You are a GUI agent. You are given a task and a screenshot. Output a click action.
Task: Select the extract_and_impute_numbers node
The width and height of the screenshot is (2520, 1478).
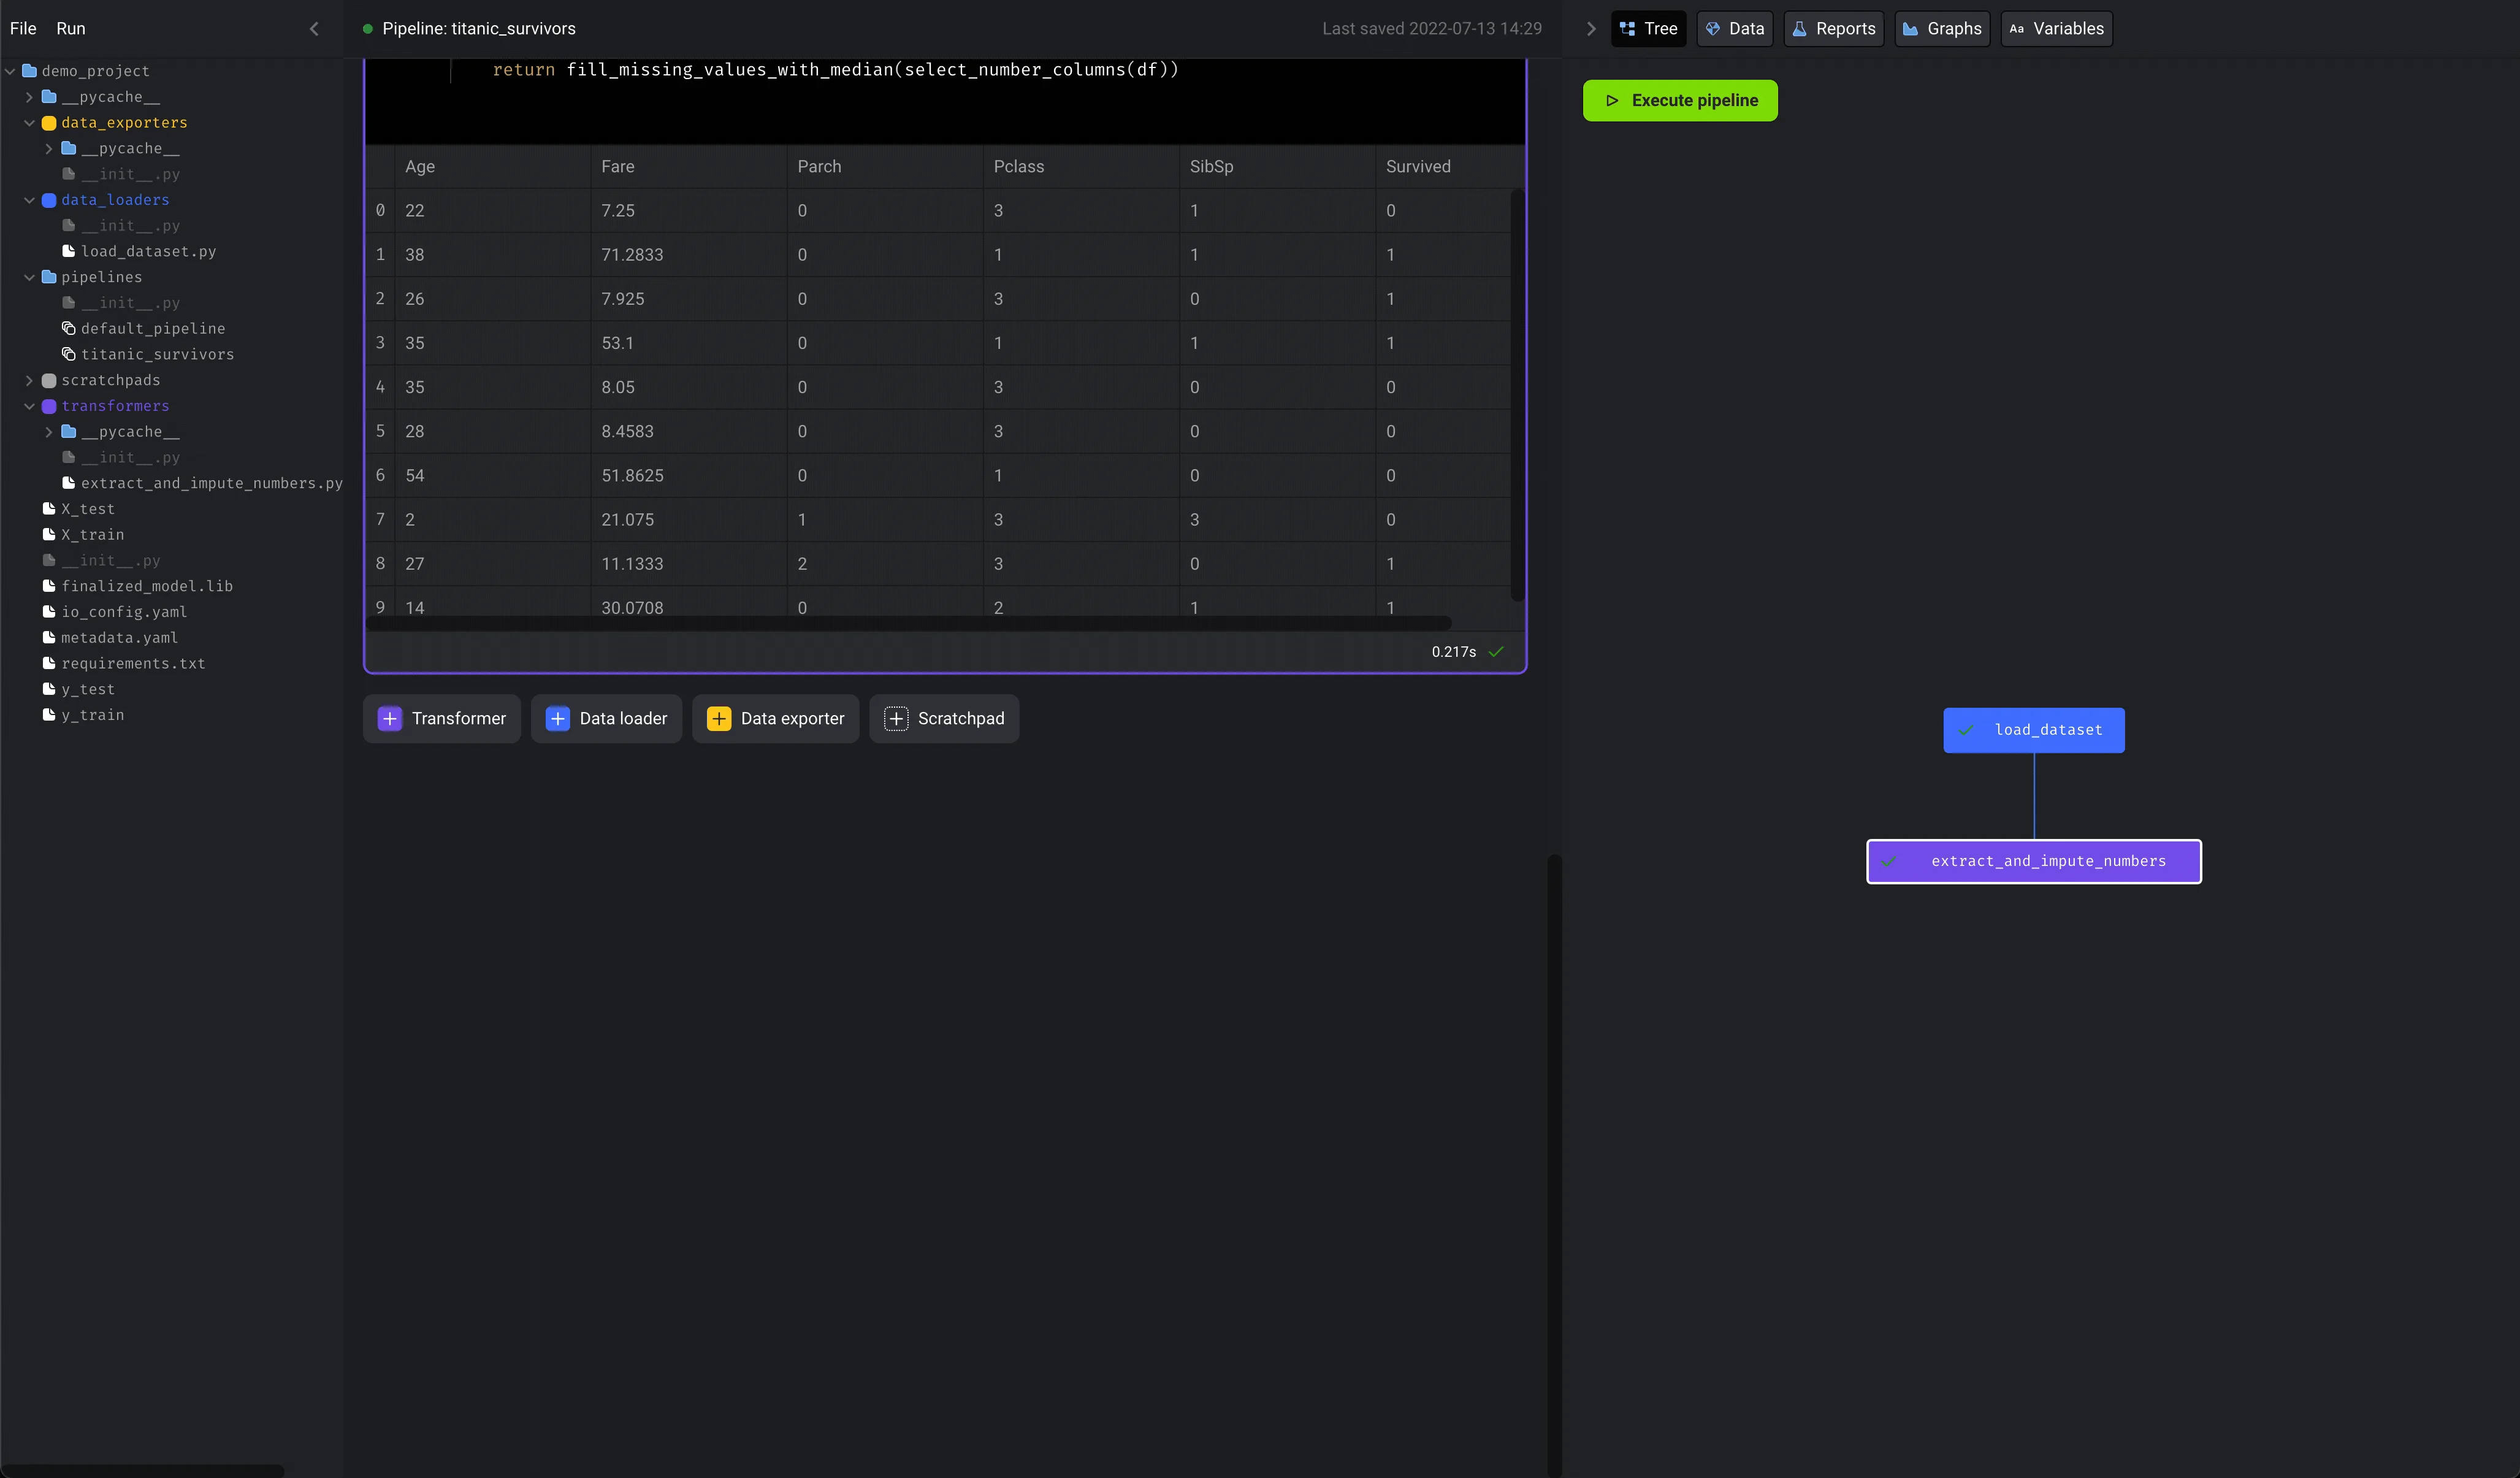coord(2033,860)
